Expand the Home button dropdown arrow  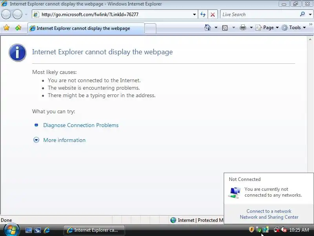pos(216,28)
